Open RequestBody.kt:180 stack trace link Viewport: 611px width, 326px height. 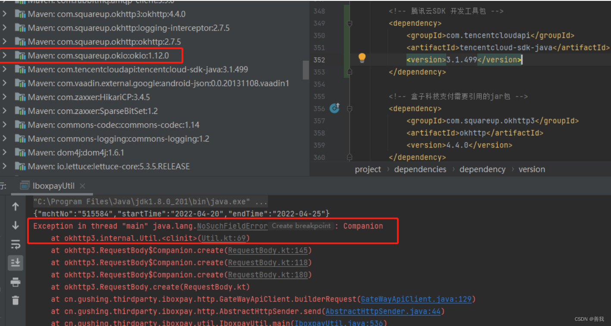point(268,275)
